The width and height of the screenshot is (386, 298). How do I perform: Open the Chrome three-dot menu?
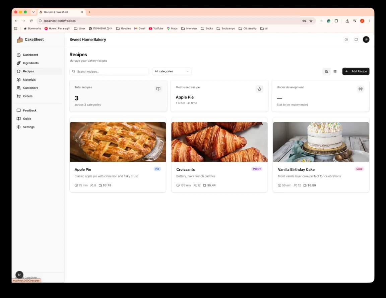tap(370, 21)
